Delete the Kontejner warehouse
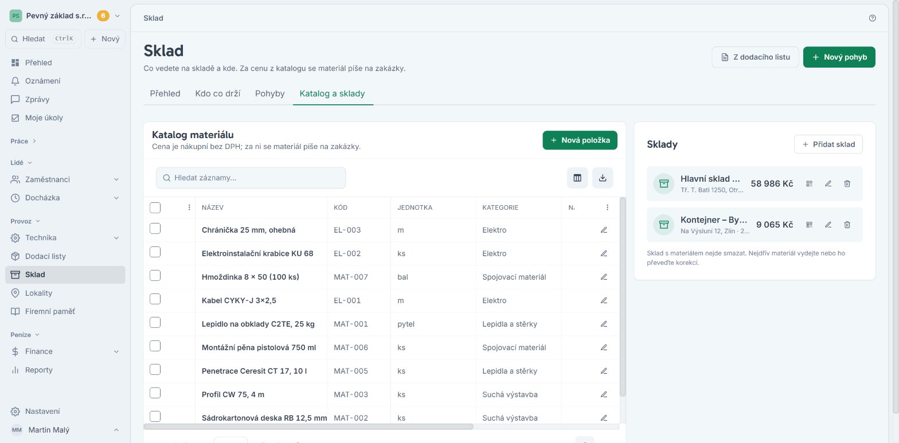 (x=847, y=225)
